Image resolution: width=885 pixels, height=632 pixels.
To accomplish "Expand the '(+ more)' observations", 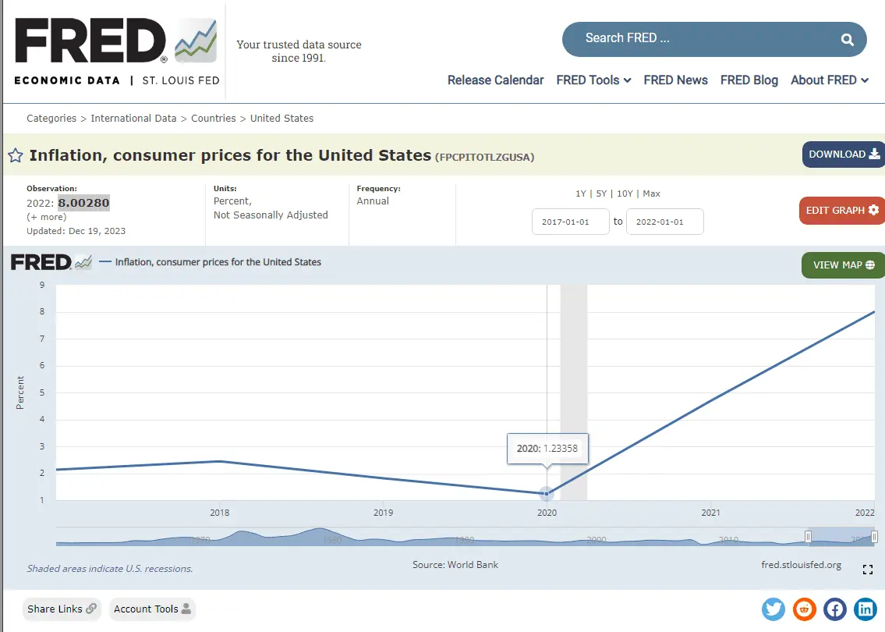I will (x=47, y=217).
